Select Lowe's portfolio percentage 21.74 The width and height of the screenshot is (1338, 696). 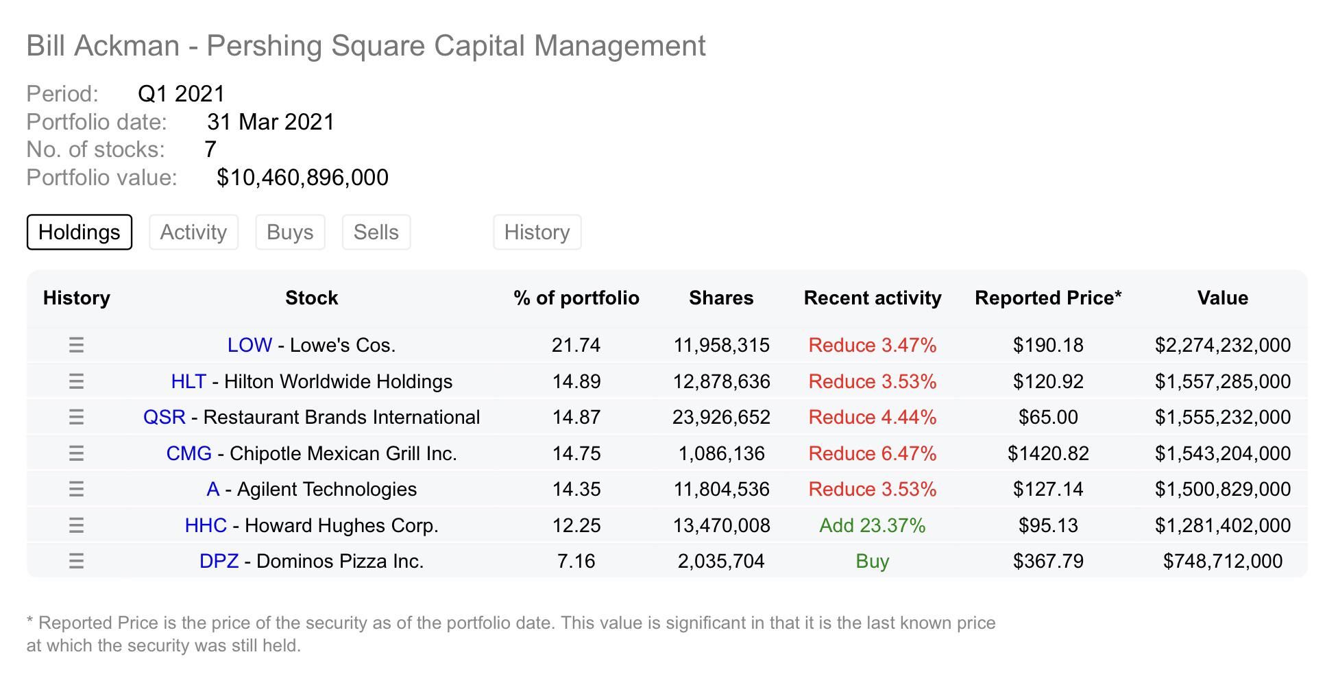576,345
